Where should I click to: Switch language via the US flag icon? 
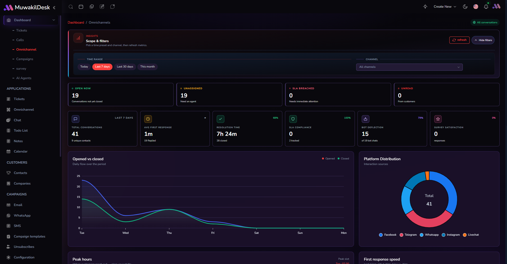(x=476, y=7)
